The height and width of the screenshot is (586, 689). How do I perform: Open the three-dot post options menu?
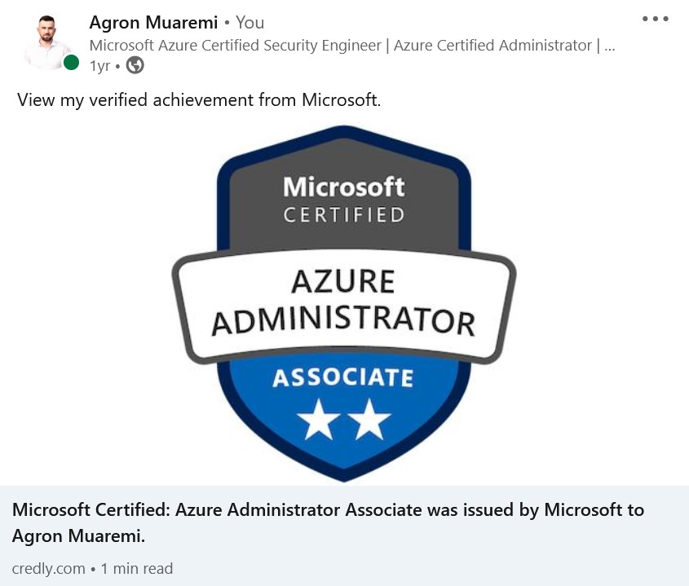(655, 20)
